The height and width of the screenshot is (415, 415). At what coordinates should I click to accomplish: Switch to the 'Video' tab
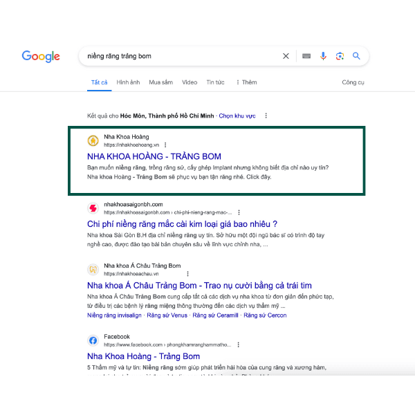click(x=190, y=82)
